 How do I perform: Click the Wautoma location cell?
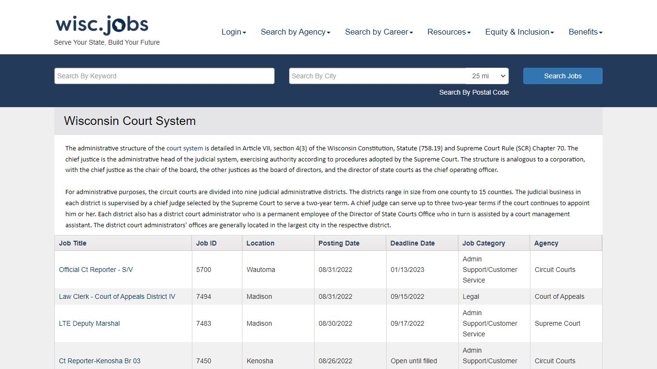point(278,270)
